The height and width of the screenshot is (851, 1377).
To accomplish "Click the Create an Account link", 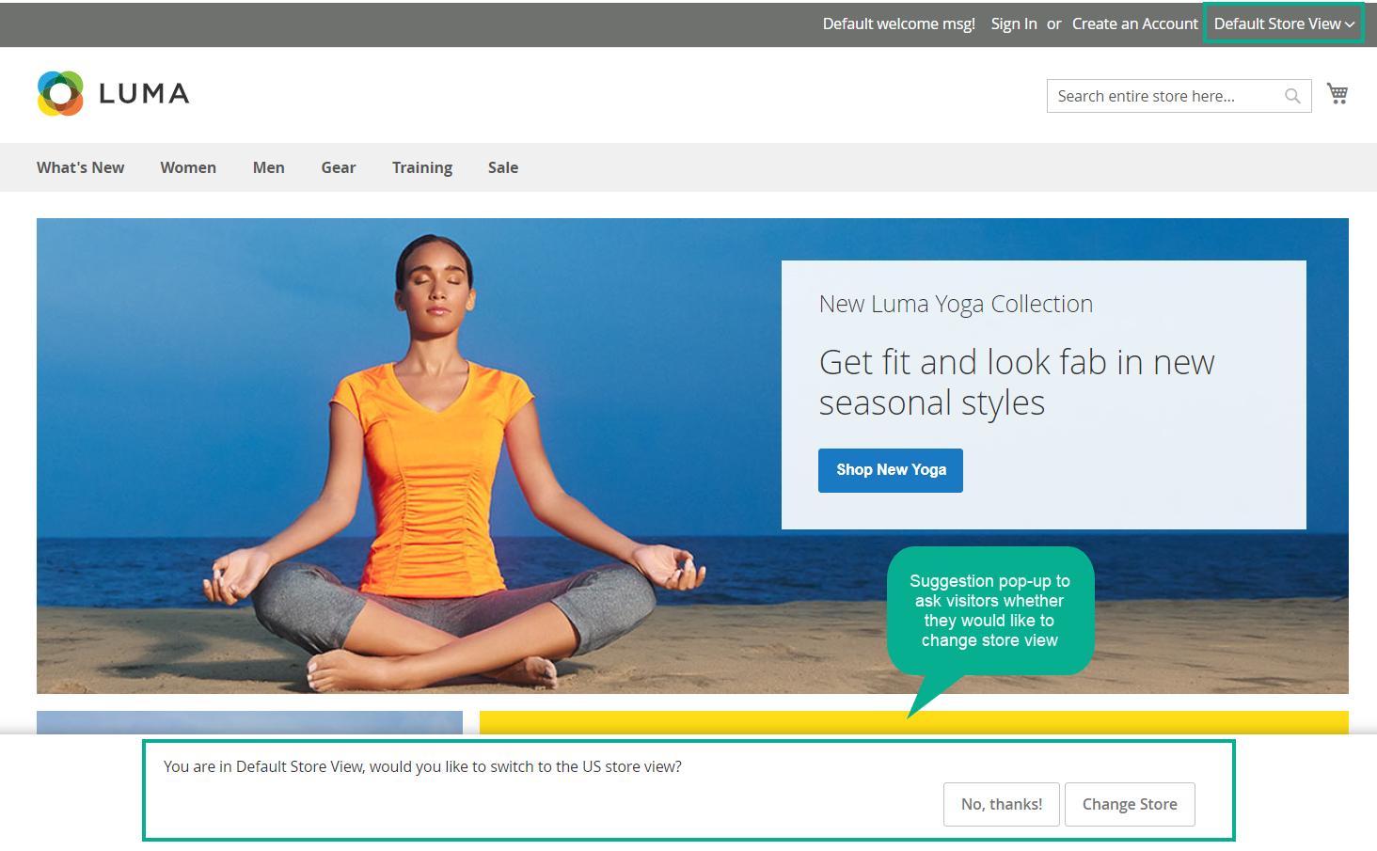I will coord(1135,24).
